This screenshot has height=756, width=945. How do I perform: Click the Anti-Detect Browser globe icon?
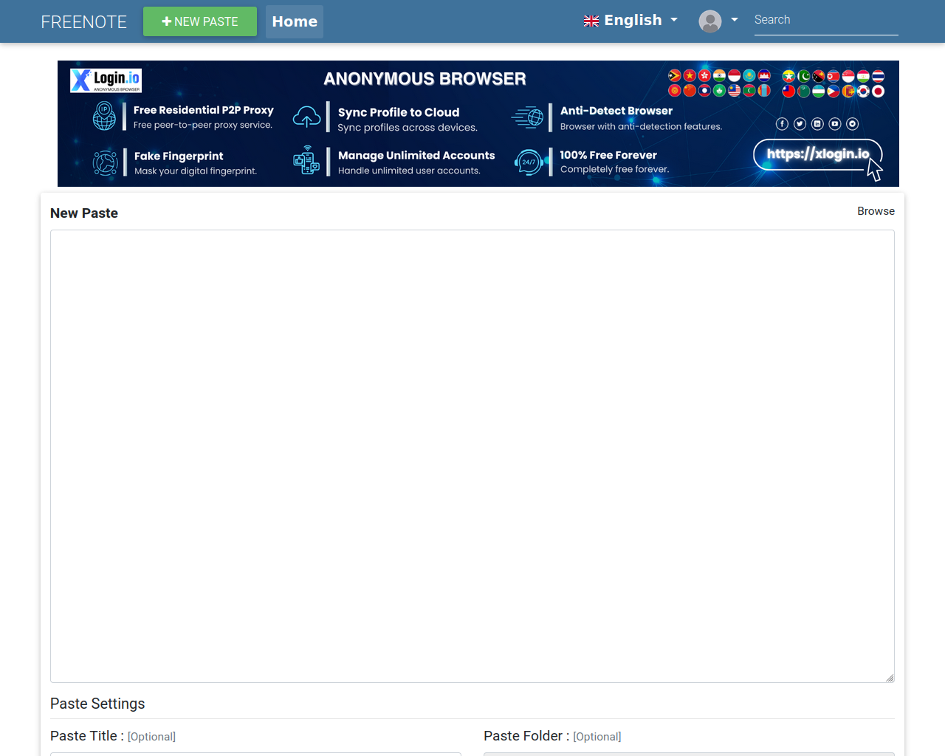click(527, 117)
